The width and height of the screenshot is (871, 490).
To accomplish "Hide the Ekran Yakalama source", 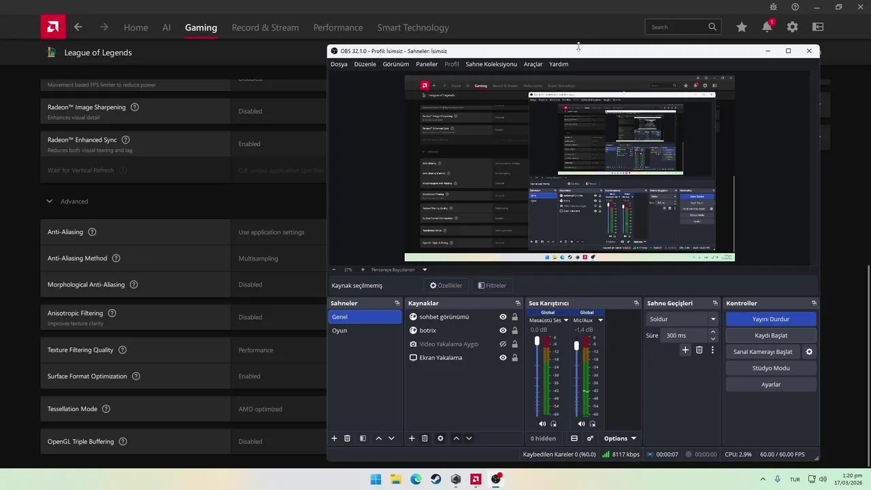I will [x=503, y=357].
